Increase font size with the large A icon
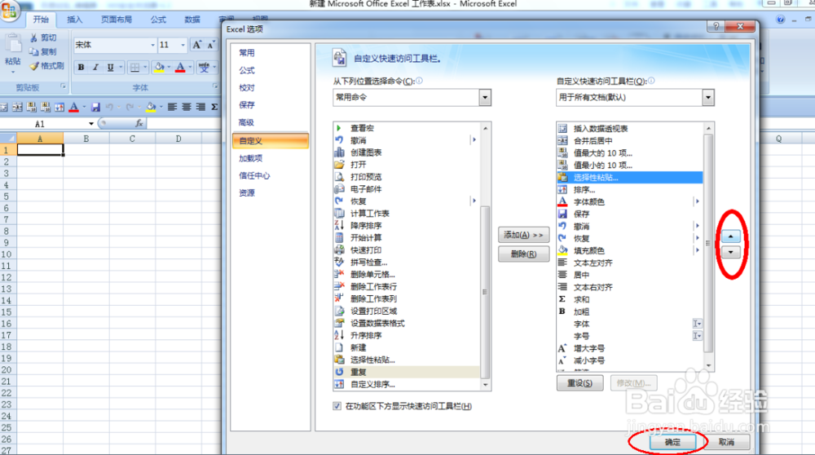 pyautogui.click(x=197, y=45)
